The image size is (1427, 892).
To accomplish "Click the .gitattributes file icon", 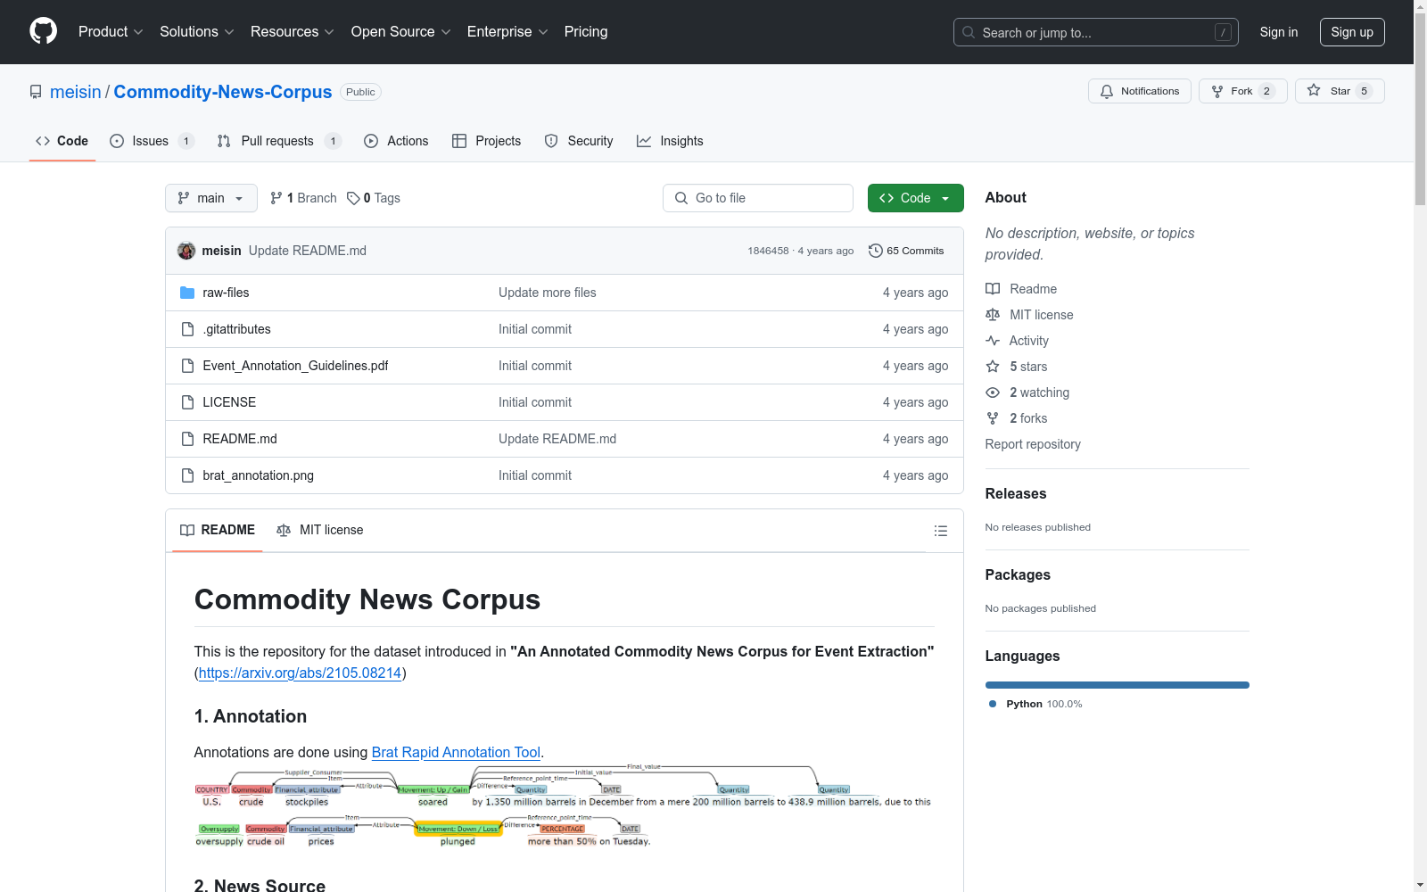I will pyautogui.click(x=187, y=329).
